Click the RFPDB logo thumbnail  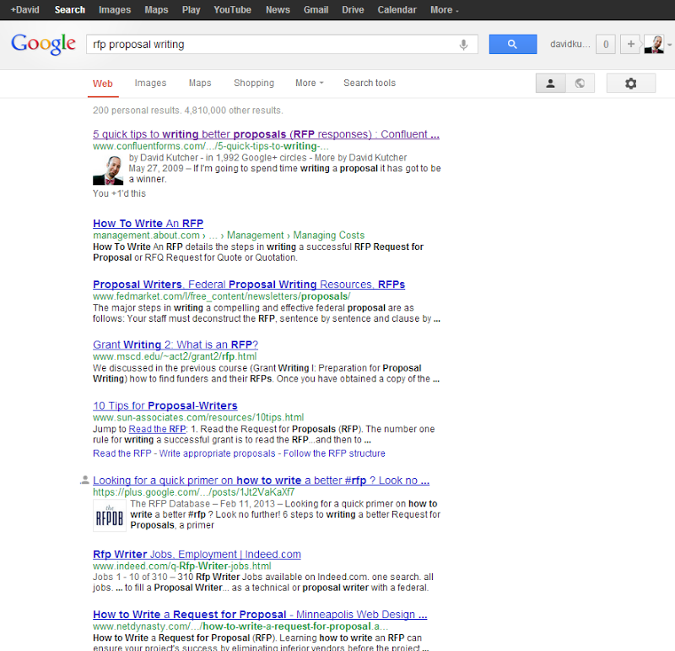[110, 515]
